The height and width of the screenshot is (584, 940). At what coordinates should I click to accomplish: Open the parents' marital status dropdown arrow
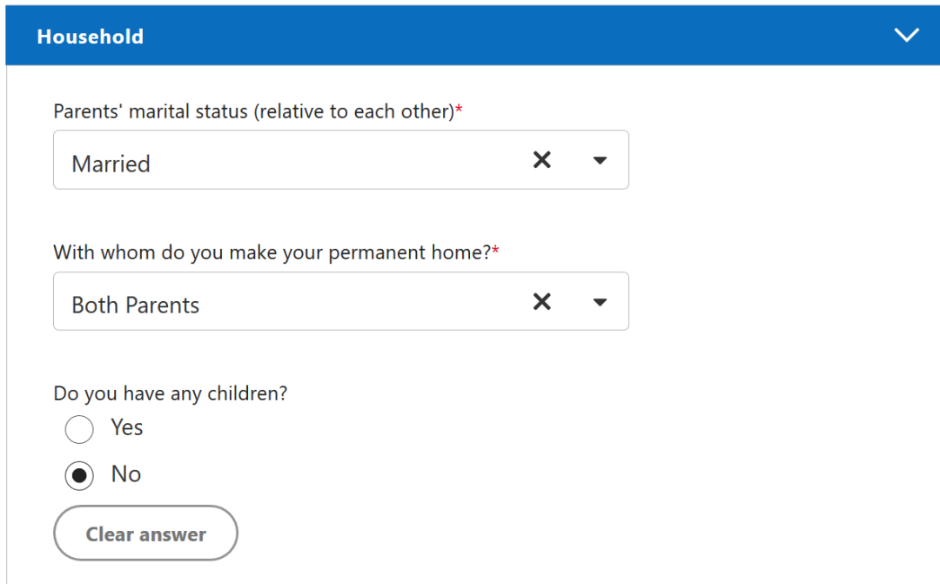click(600, 161)
